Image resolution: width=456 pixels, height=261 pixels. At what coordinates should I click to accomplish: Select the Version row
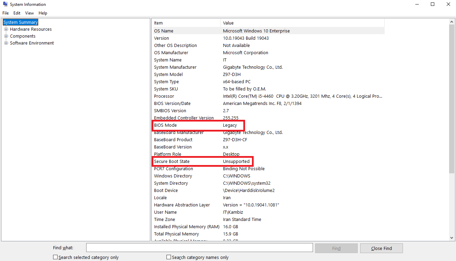pos(268,38)
